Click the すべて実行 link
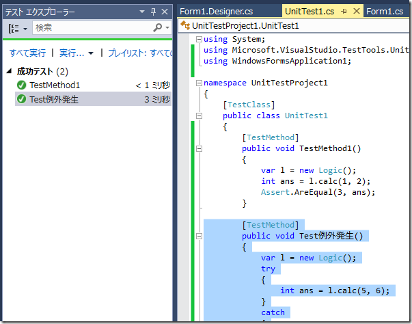Screen dimensions: 412x324 pos(28,53)
